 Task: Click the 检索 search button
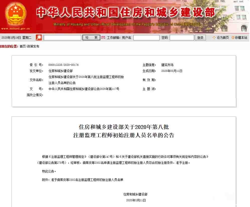click(x=91, y=38)
